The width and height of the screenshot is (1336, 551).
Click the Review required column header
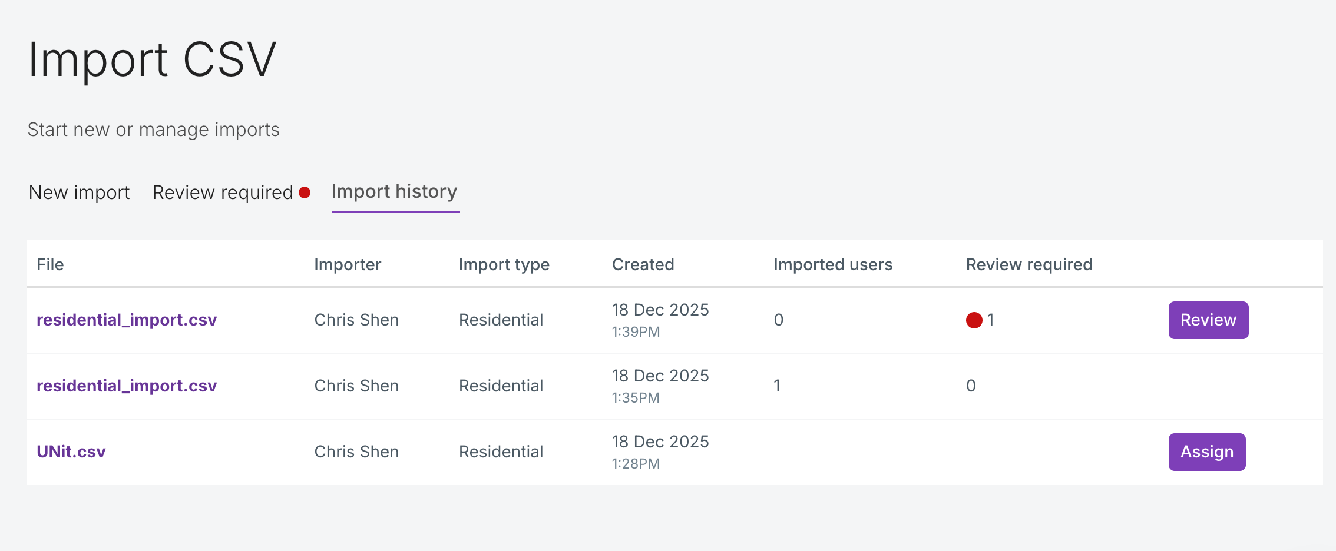point(1029,264)
